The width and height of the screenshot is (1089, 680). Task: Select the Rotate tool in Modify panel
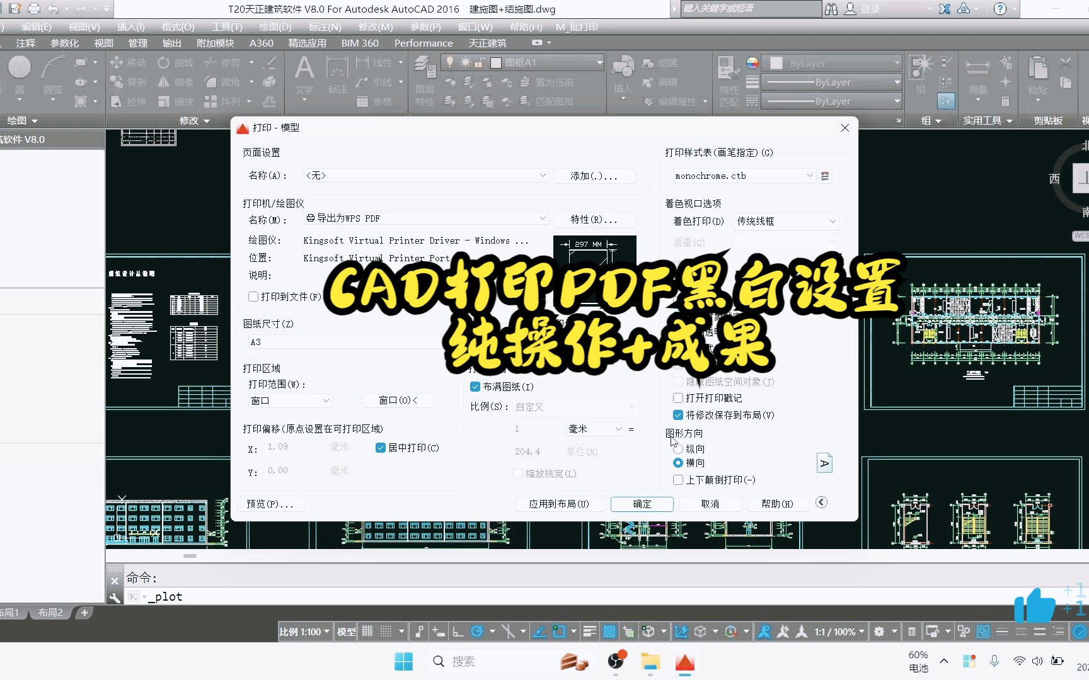coord(164,62)
